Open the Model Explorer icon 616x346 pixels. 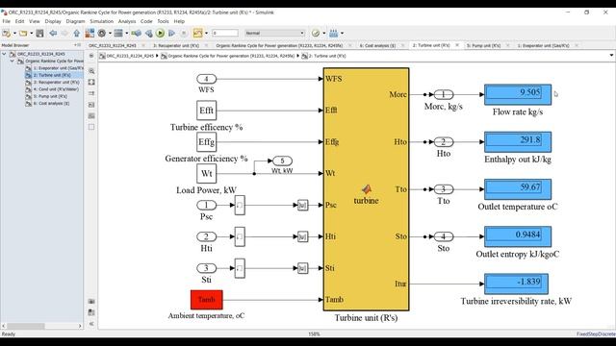pyautogui.click(x=118, y=34)
